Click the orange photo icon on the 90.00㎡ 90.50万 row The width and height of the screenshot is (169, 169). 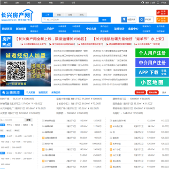pyautogui.click(x=43, y=138)
